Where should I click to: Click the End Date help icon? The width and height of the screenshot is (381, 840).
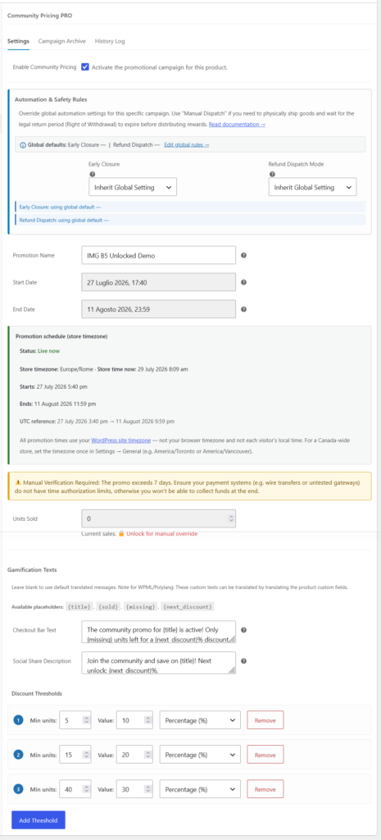(x=243, y=309)
